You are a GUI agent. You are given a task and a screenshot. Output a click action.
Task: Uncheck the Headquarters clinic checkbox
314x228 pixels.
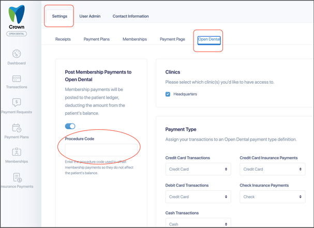click(x=168, y=94)
